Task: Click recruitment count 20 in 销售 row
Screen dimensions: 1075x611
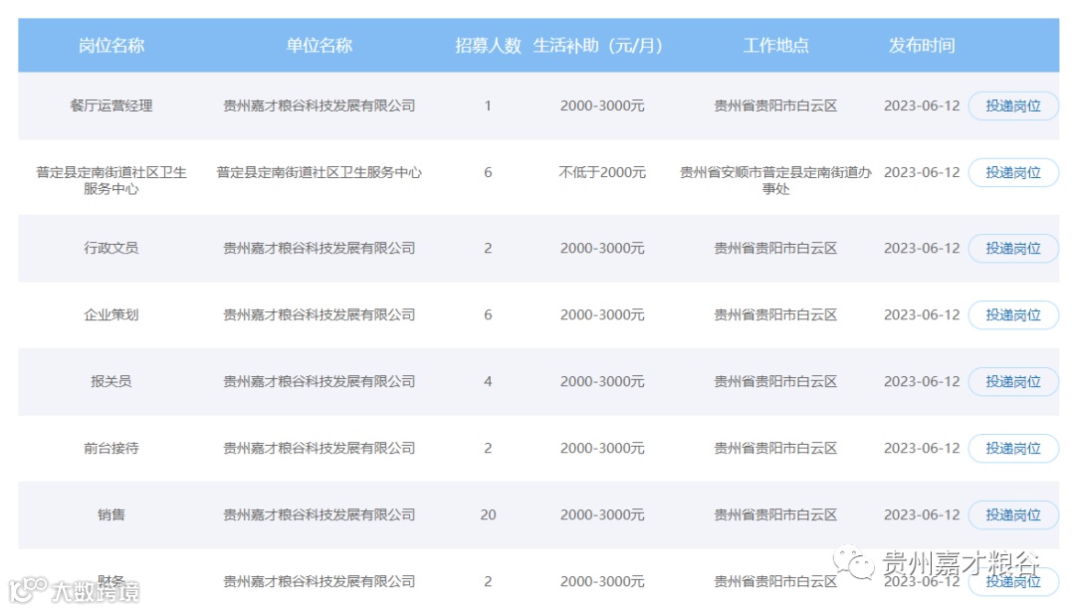Action: (x=488, y=514)
